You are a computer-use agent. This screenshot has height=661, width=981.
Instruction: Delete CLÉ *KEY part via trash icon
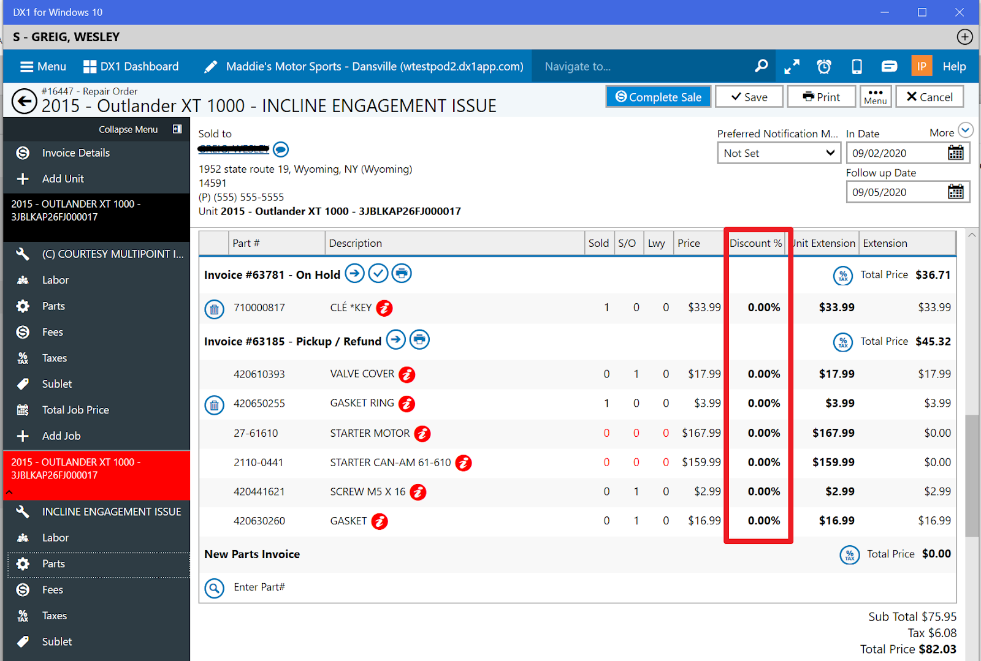[x=214, y=309]
